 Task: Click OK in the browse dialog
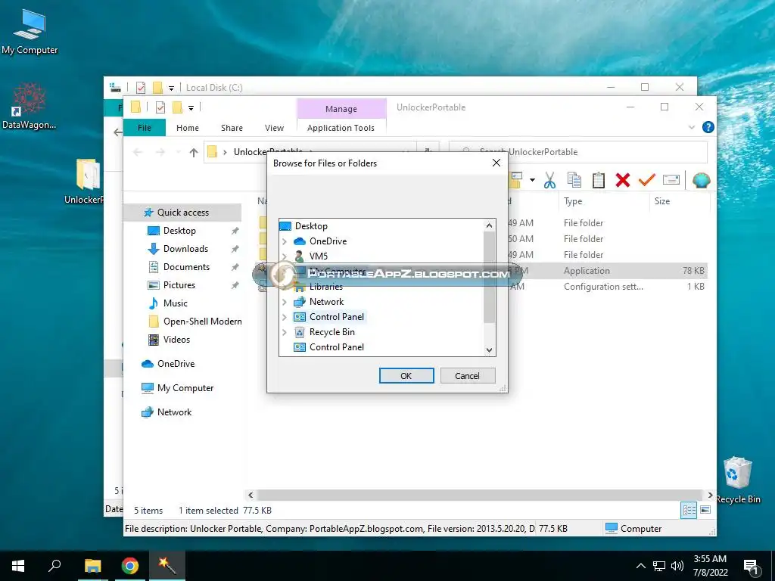406,375
